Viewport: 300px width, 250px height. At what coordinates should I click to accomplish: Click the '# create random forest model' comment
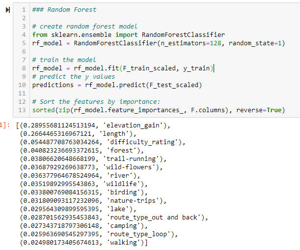coord(85,26)
